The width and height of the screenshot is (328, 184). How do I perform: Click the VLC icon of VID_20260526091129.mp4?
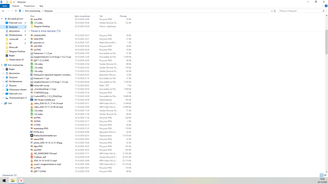[x=32, y=154]
